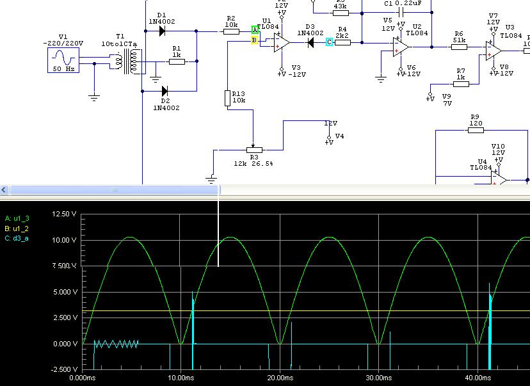This screenshot has width=530, height=386.
Task: Click the cyan probe C marker
Action: pyautogui.click(x=329, y=42)
